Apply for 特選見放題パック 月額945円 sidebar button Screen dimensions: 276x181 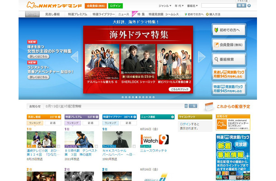(228, 89)
